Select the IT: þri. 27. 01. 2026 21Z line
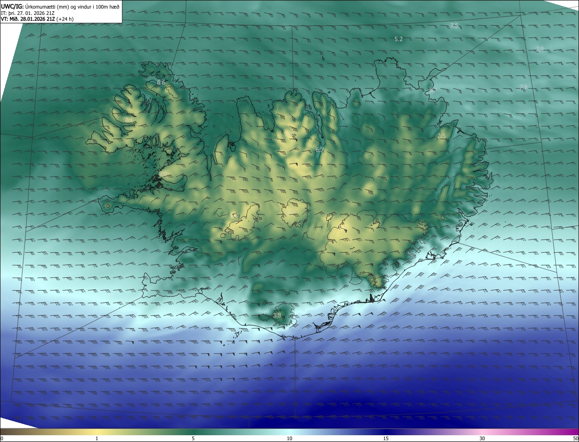Image resolution: width=579 pixels, height=442 pixels. [28, 13]
